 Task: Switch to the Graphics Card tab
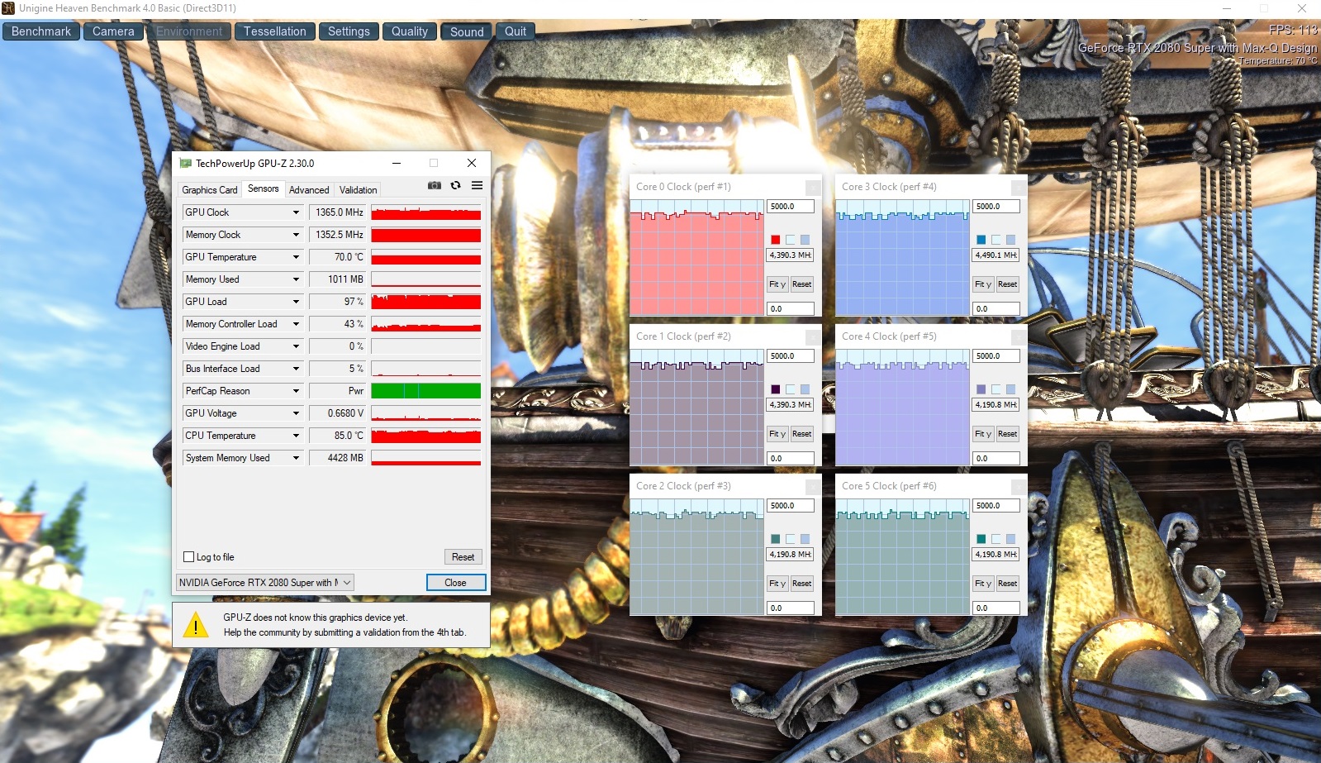pos(210,190)
